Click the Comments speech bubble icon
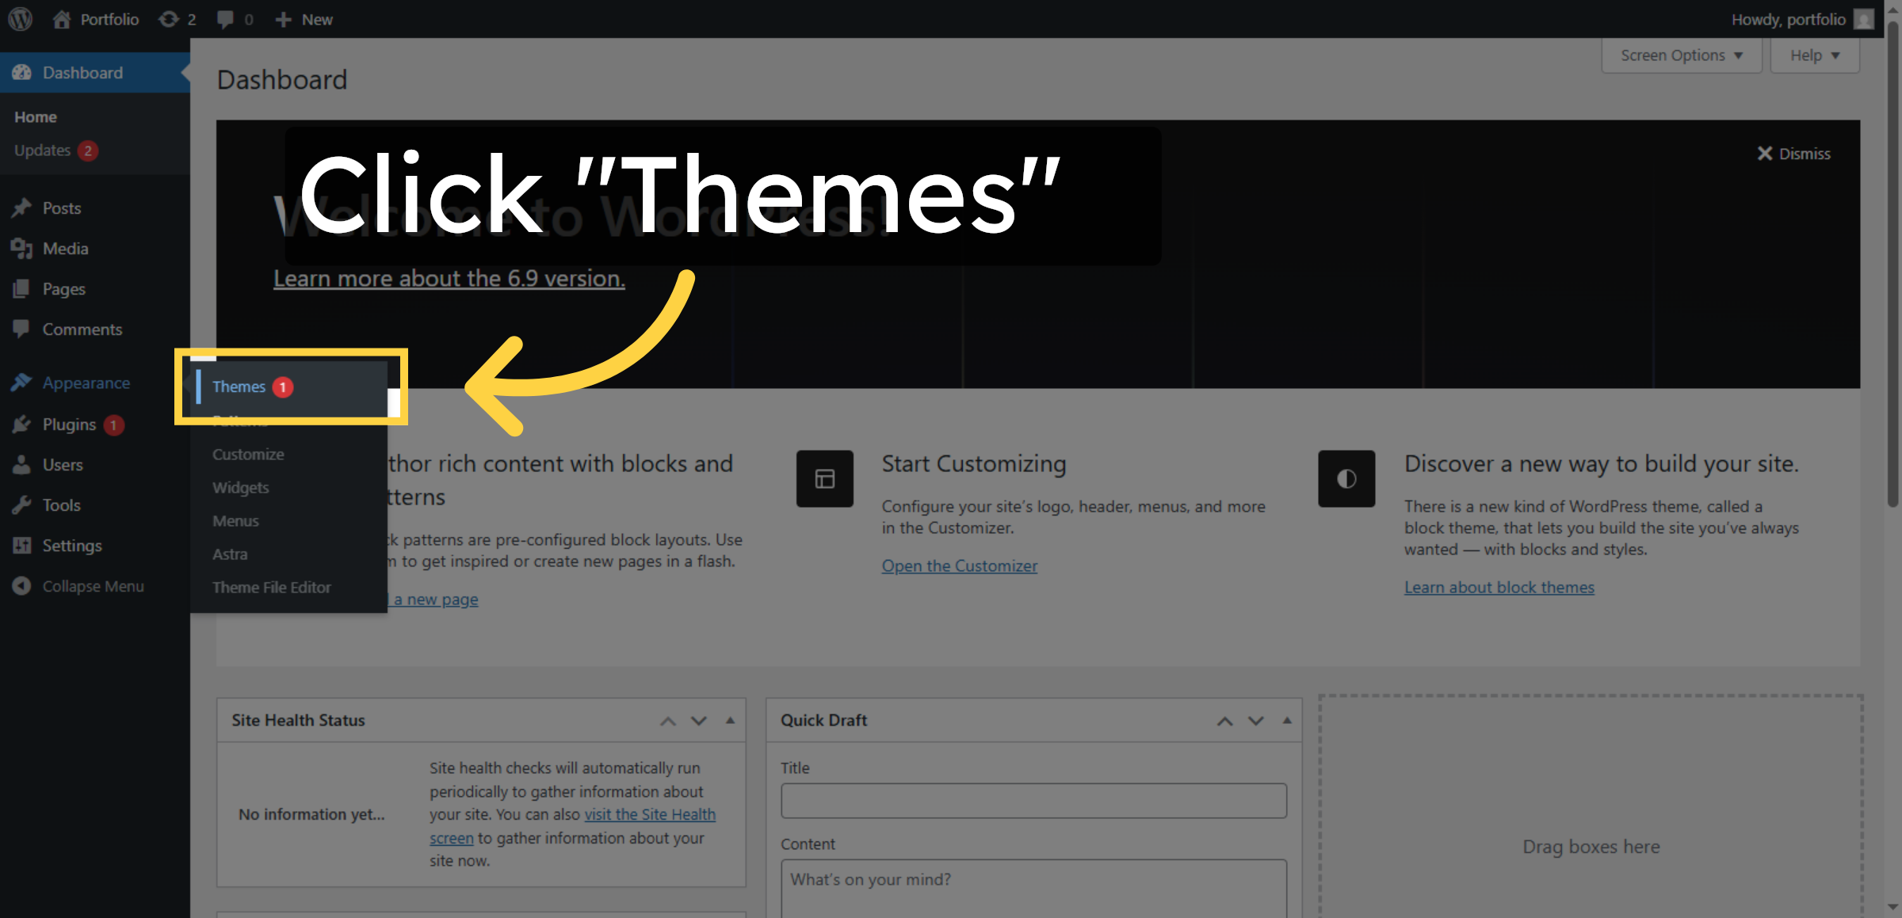Image resolution: width=1902 pixels, height=918 pixels. [22, 329]
